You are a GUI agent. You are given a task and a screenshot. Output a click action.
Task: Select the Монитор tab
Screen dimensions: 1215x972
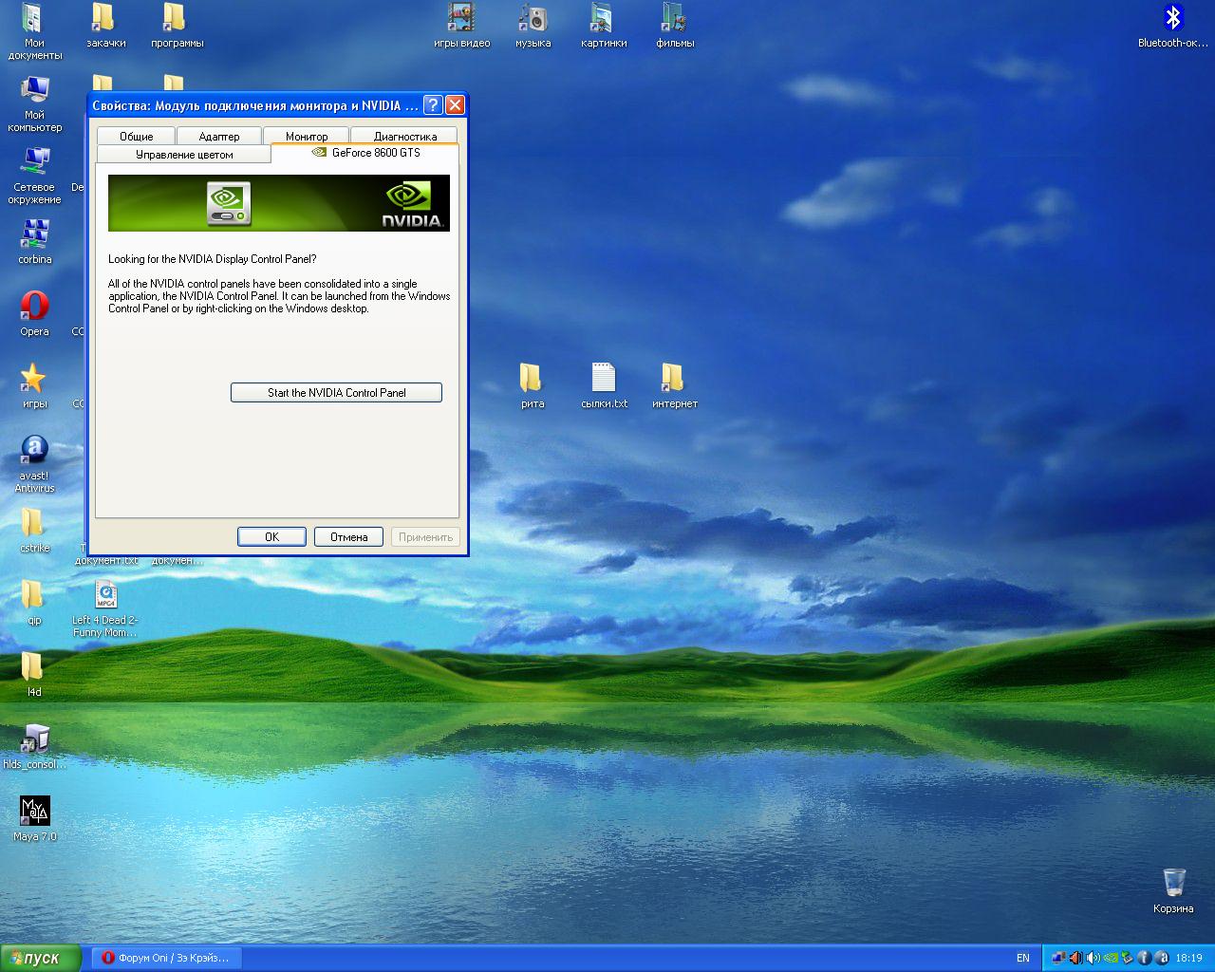point(307,136)
